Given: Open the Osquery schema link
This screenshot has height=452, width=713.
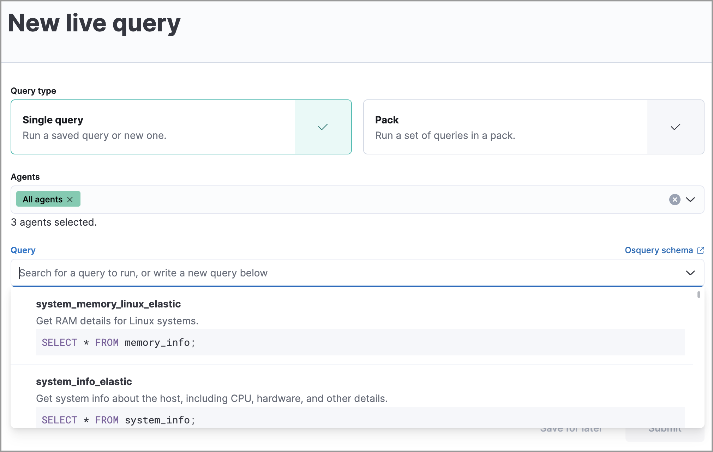Looking at the screenshot, I should pos(658,250).
